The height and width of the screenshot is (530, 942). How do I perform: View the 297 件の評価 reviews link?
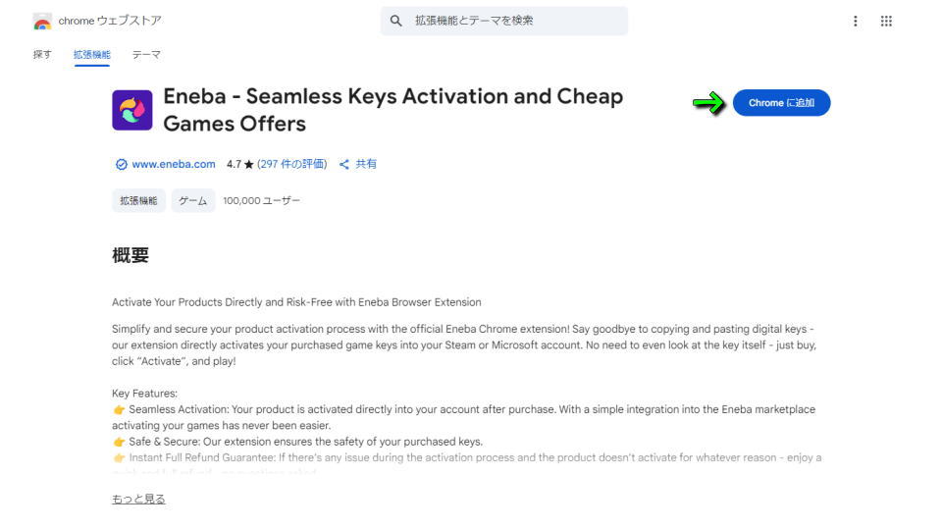pos(292,164)
